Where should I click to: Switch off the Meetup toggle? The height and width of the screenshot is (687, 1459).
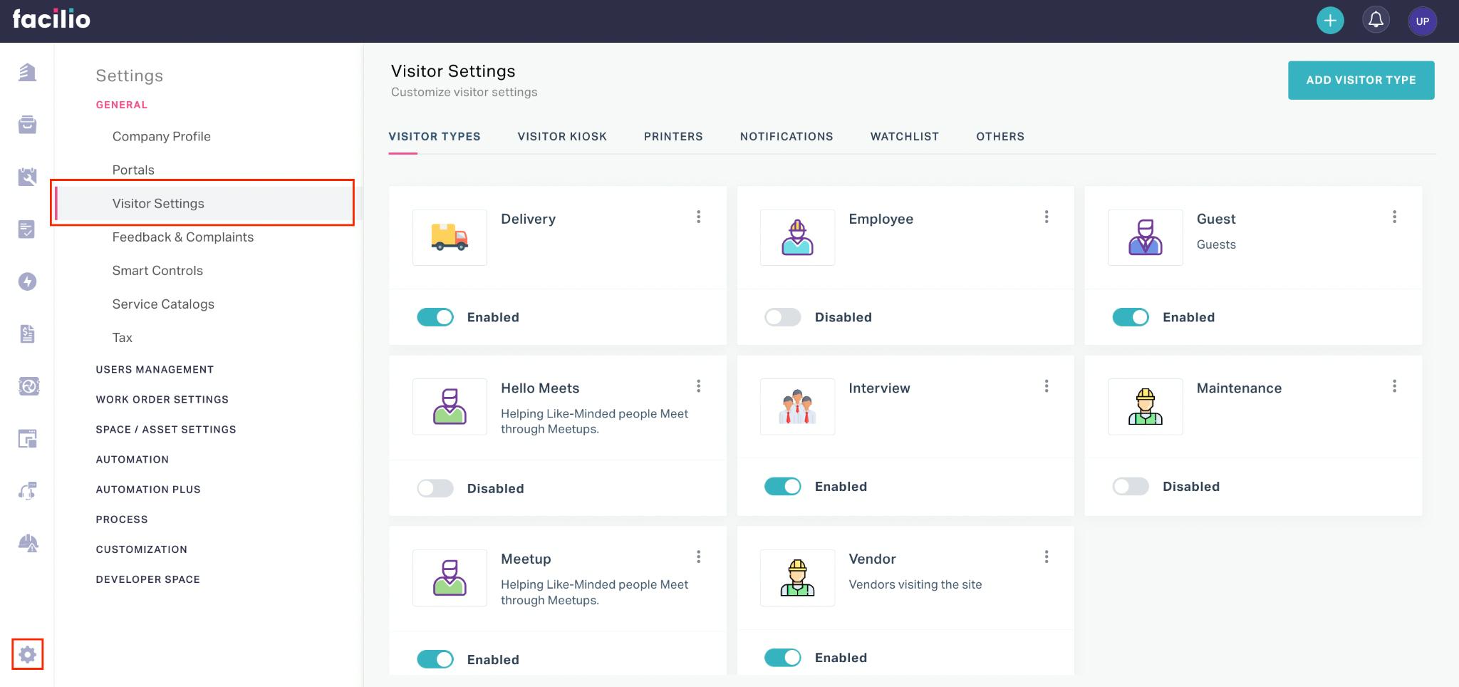(435, 659)
